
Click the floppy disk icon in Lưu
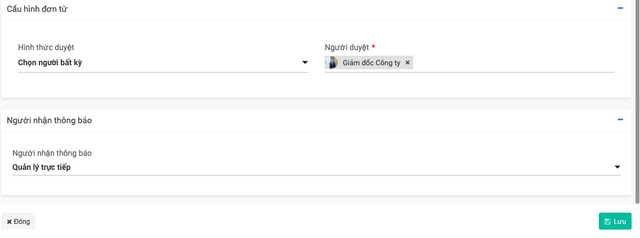click(x=607, y=222)
